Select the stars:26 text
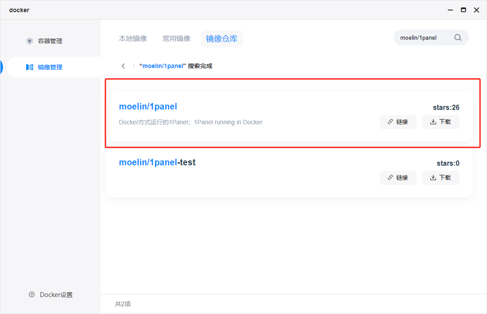This screenshot has height=314, width=487. pyautogui.click(x=446, y=108)
